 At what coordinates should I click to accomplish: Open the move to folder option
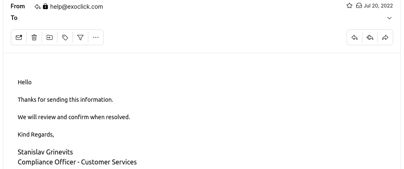[50, 37]
